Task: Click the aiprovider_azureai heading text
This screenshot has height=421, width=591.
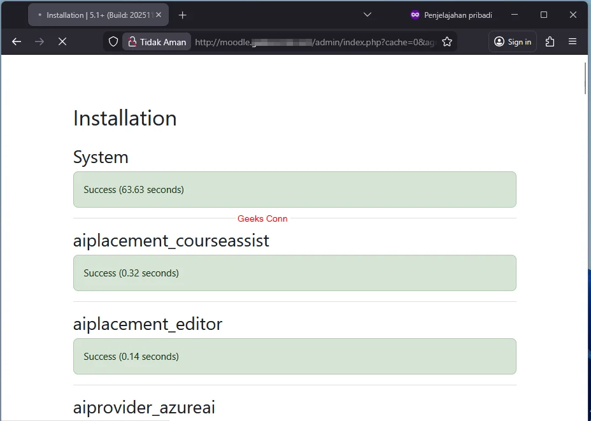Action: pos(144,407)
